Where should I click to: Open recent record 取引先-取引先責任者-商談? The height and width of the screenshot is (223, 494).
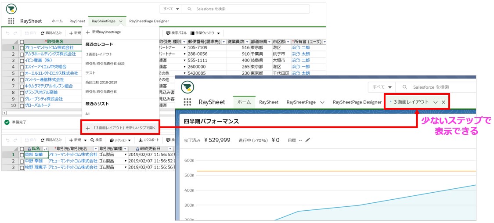[105, 64]
